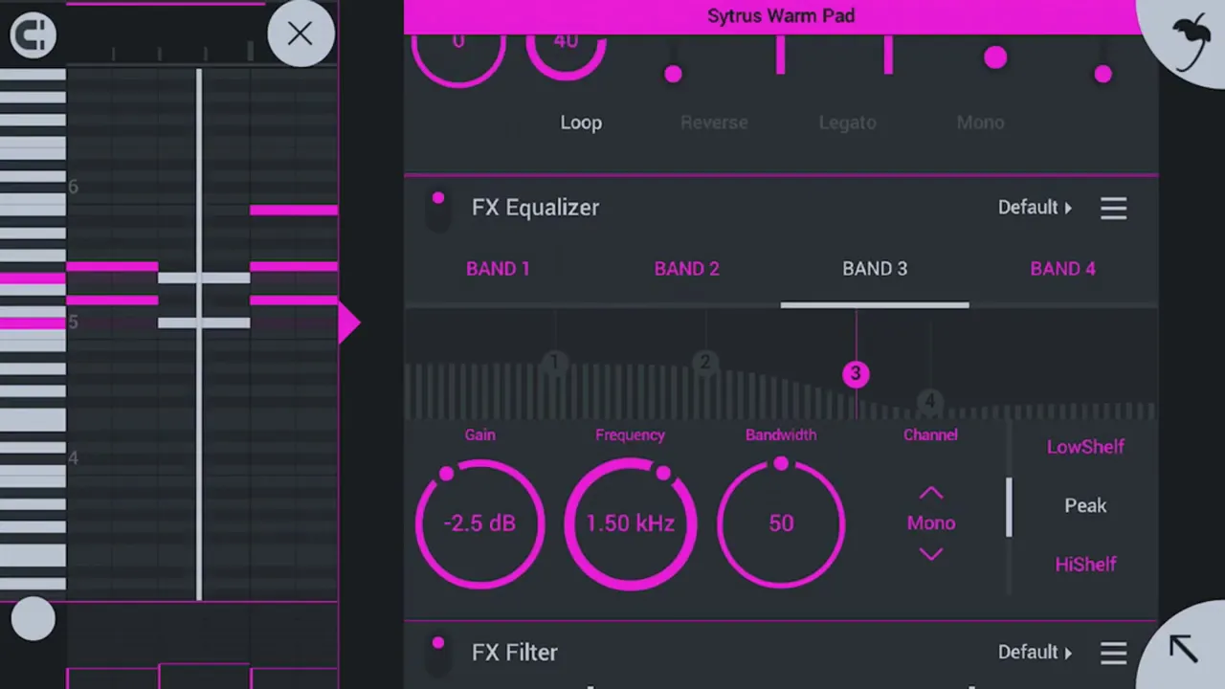Switch to the BAND 4 tab

1062,269
